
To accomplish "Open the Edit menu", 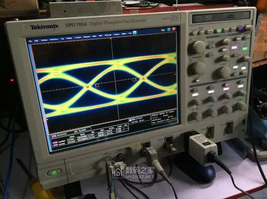I will click(x=36, y=41).
